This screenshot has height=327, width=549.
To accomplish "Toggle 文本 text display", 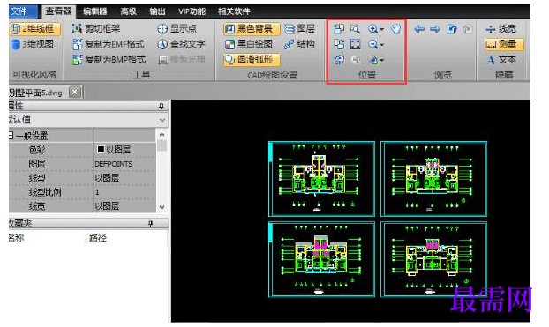I will [x=501, y=60].
